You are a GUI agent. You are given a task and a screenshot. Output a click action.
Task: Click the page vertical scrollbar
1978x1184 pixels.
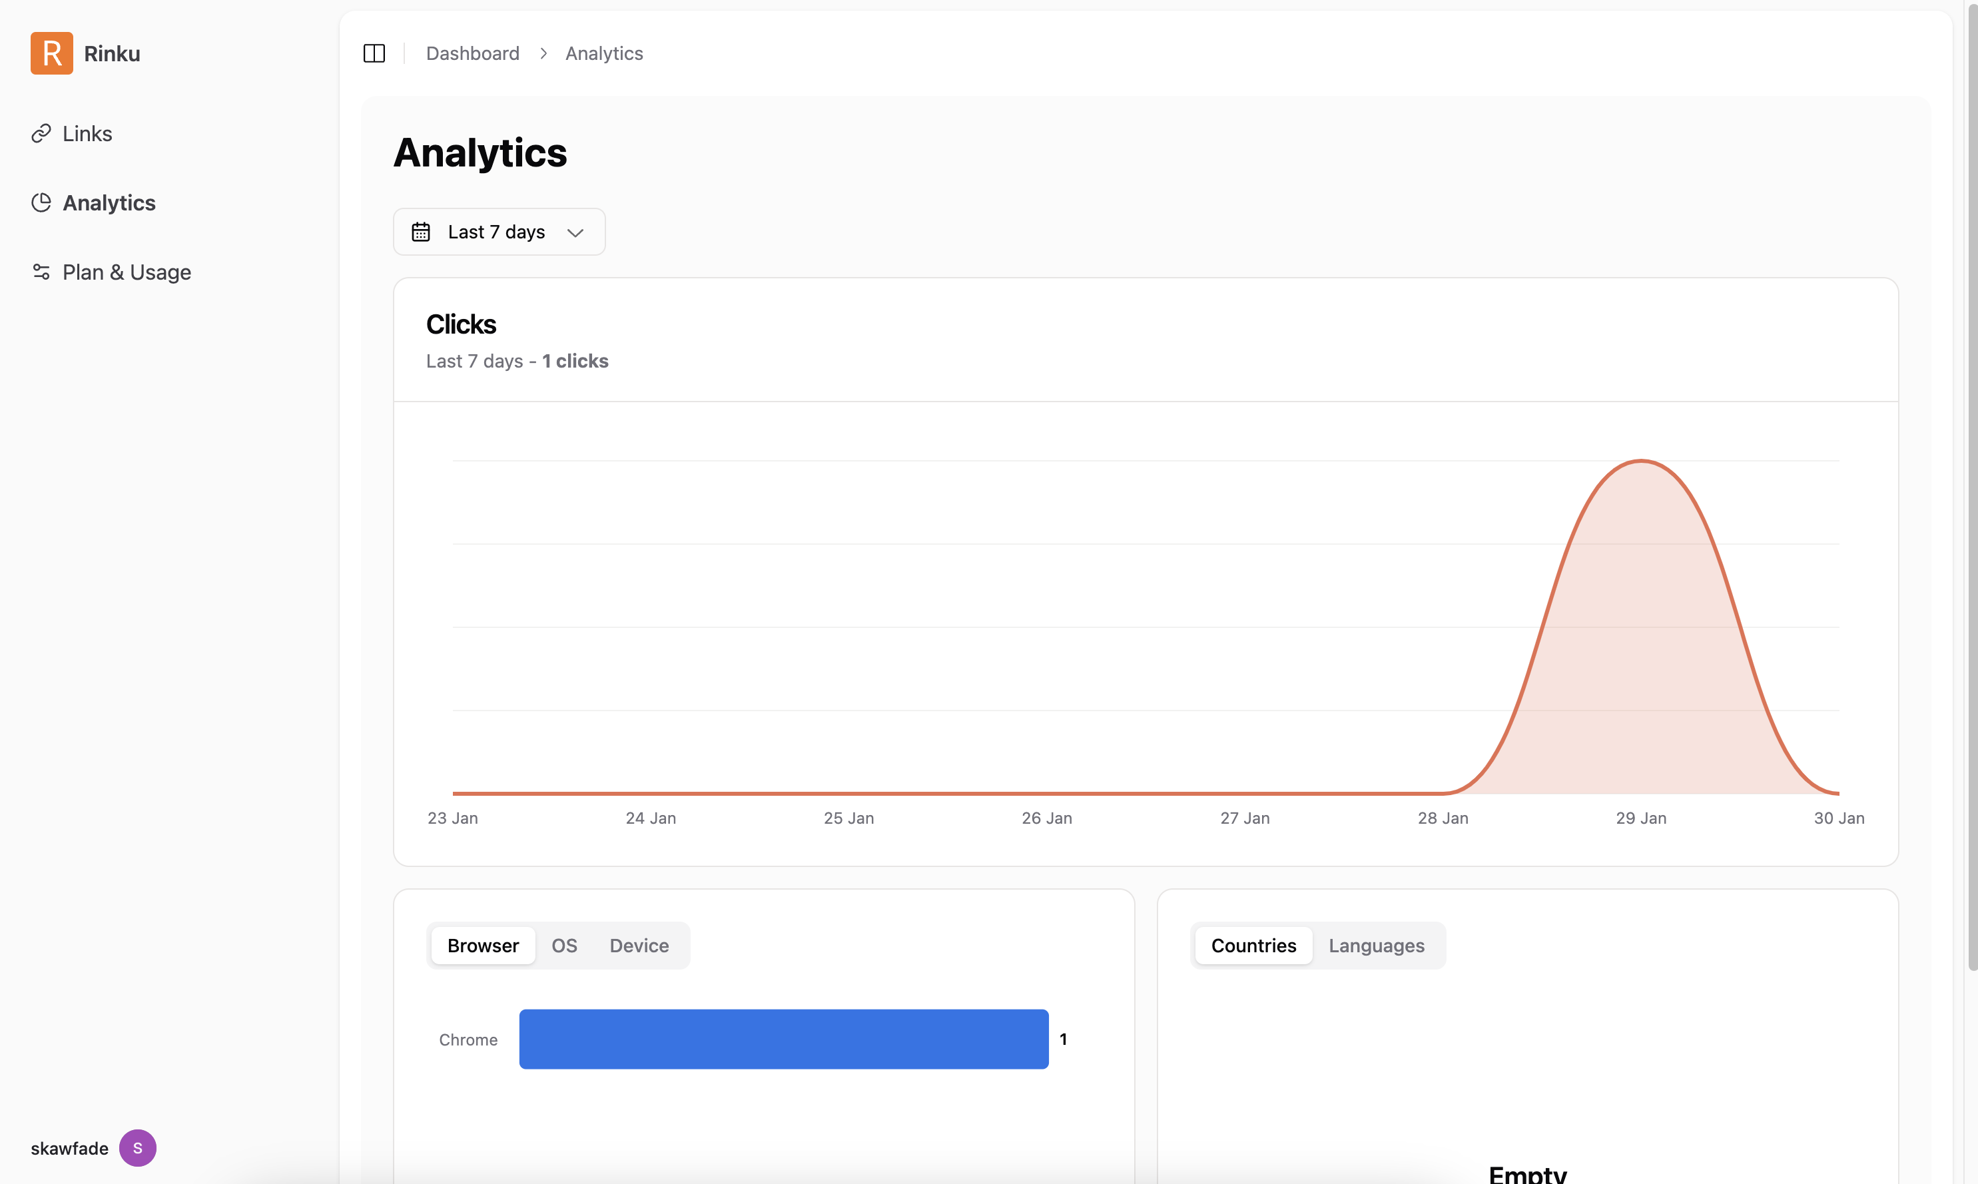tap(1973, 487)
